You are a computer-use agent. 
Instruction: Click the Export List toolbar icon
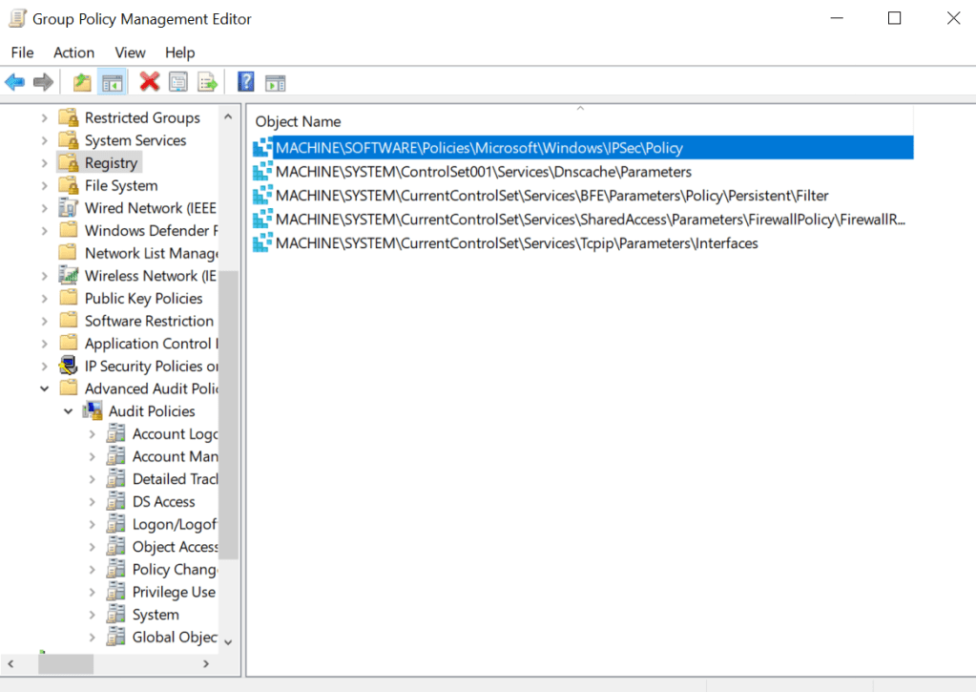207,82
